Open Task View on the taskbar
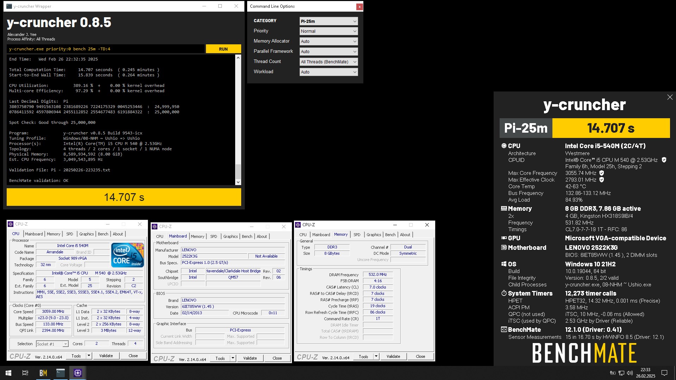The image size is (676, 380). click(25, 373)
